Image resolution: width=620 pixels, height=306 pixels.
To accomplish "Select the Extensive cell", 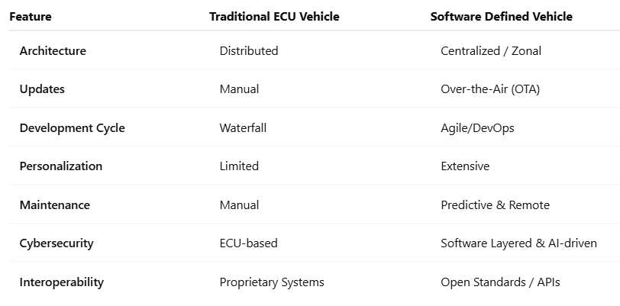I will click(x=465, y=166).
